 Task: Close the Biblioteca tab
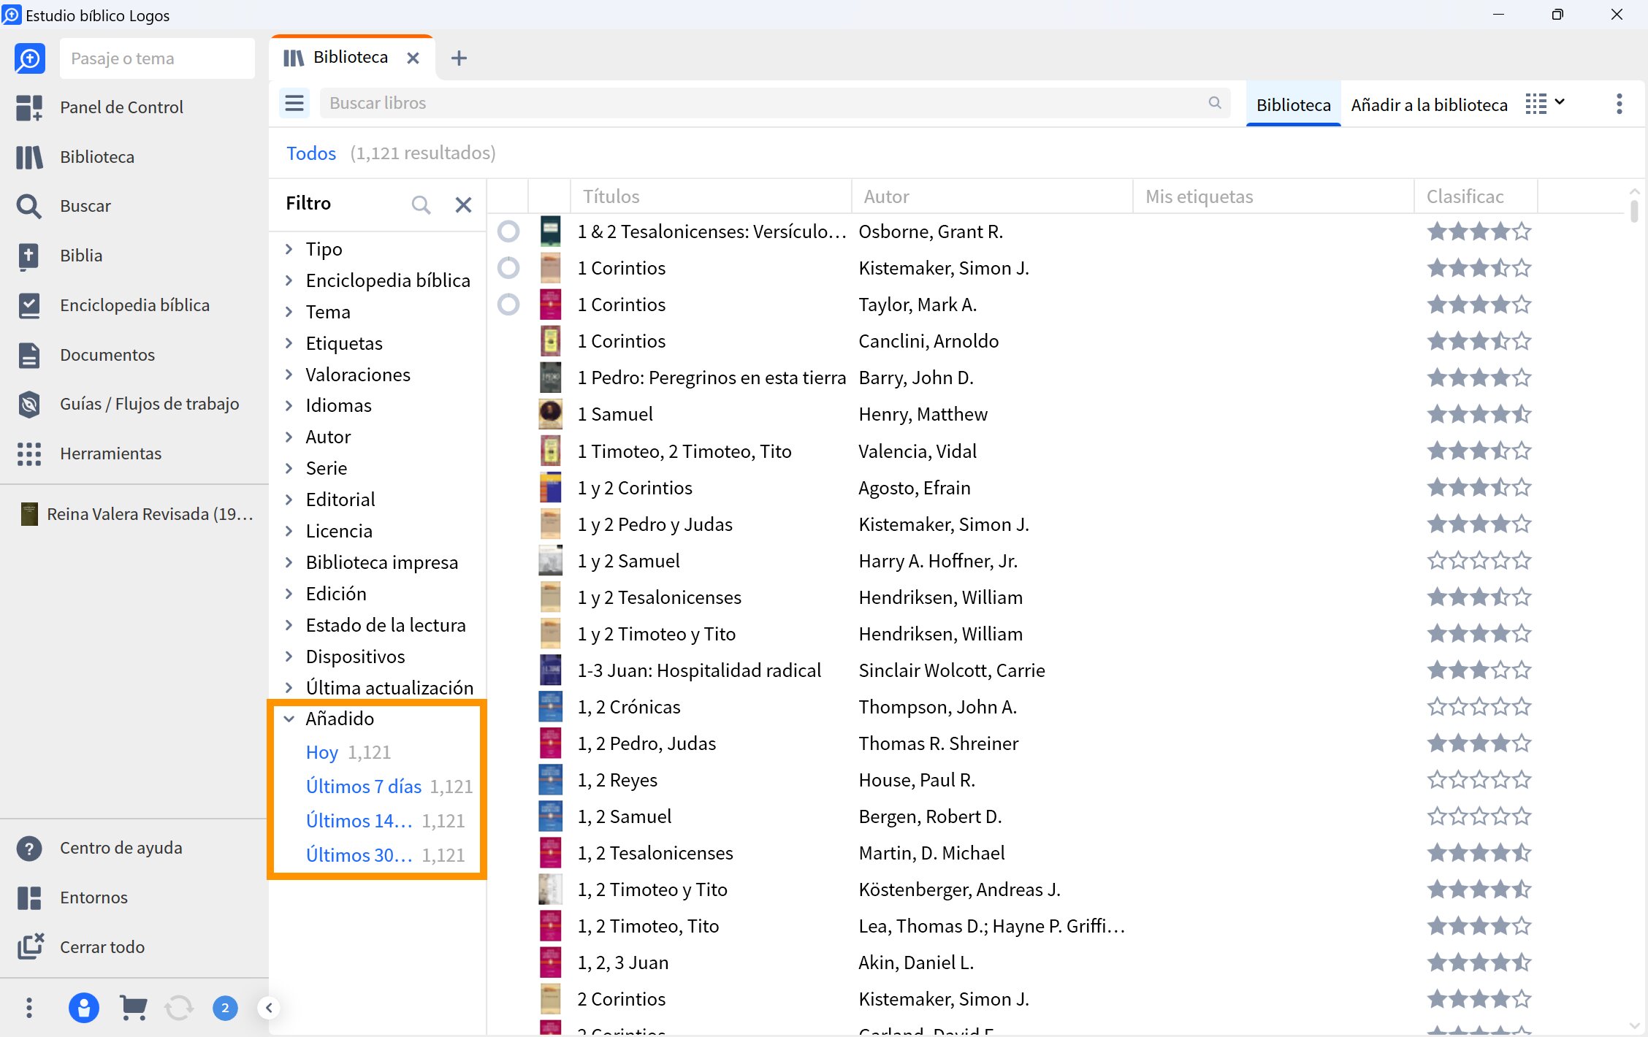click(x=413, y=58)
